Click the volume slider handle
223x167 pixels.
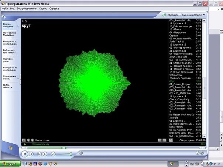point(71,154)
